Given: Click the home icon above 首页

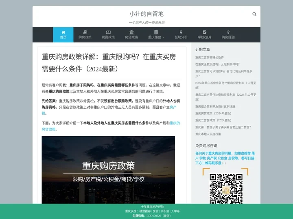Looking at the screenshot, I should pos(63,32).
